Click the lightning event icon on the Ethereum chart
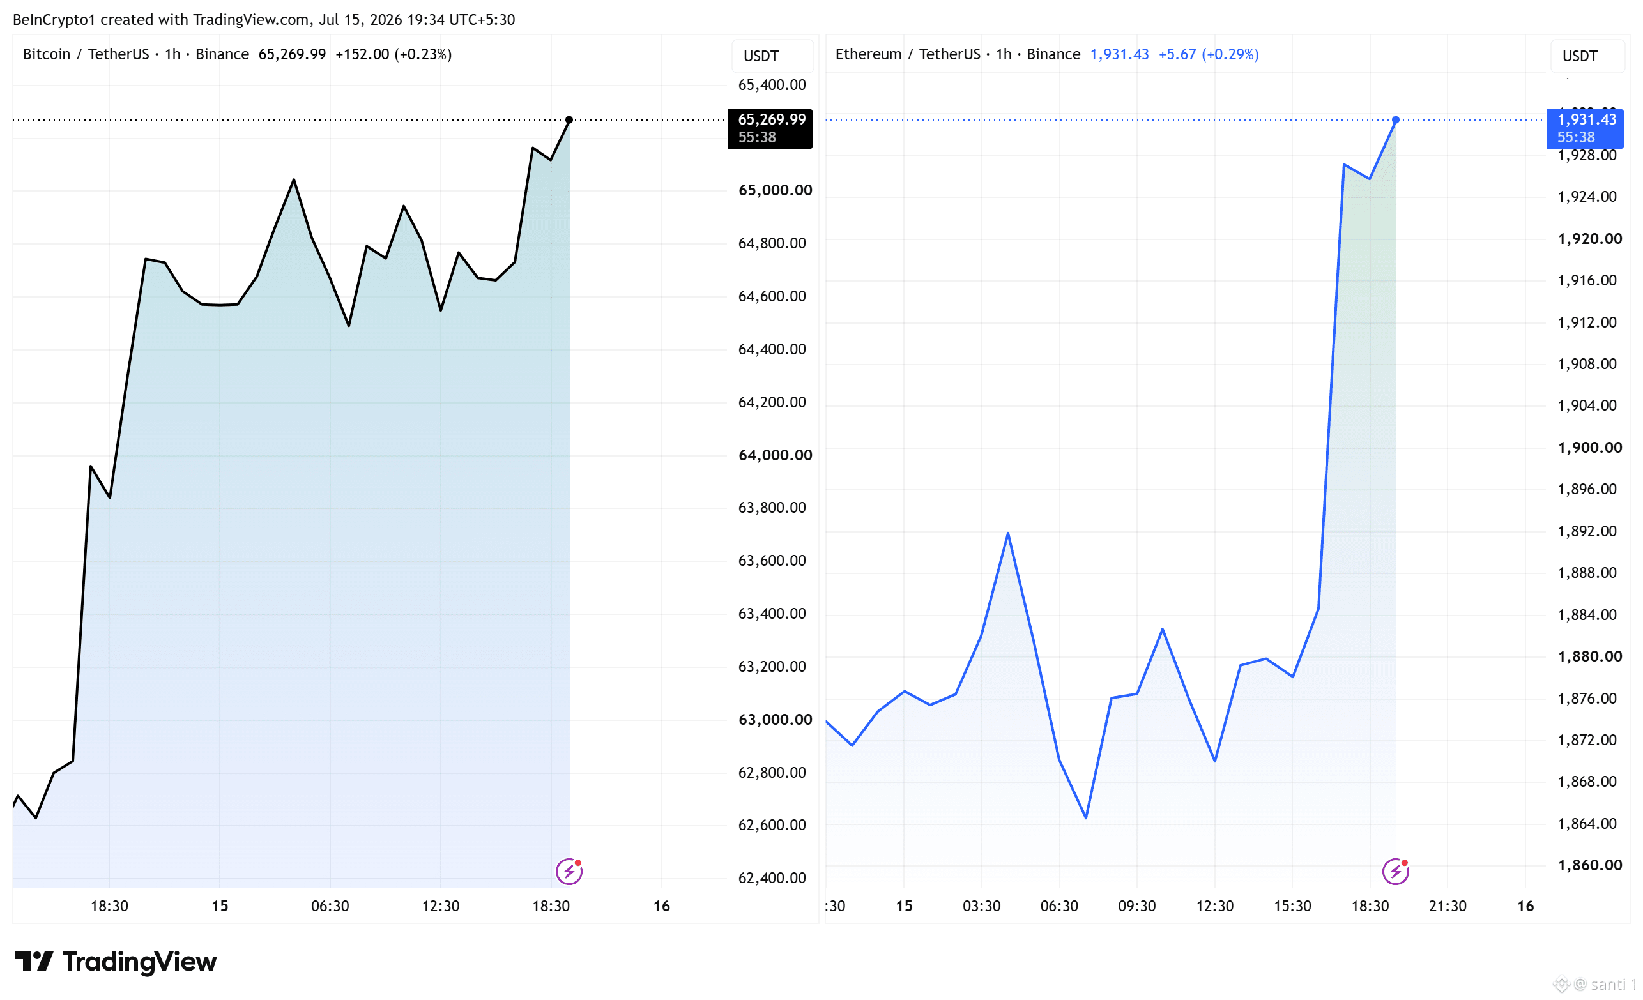This screenshot has height=1000, width=1643. click(1395, 870)
